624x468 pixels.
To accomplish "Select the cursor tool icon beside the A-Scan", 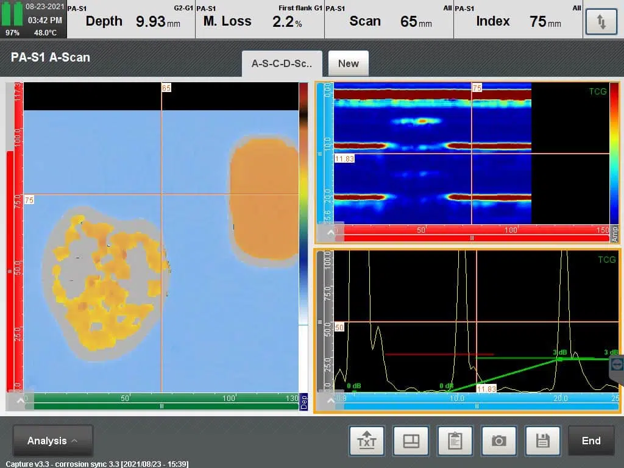I will 615,366.
